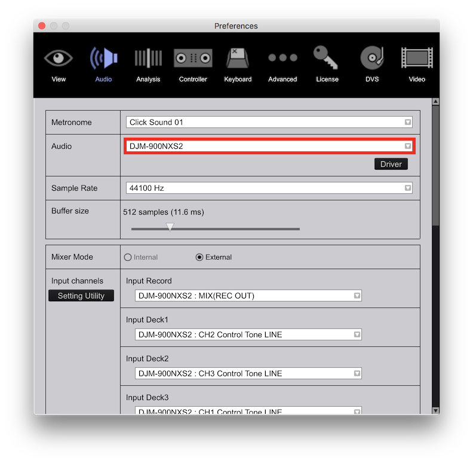Click the Input Deck3 heading
Image resolution: width=473 pixels, height=463 pixels.
tap(147, 397)
